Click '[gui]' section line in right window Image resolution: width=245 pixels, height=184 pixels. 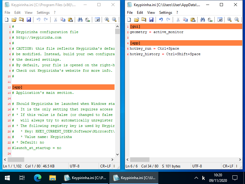186,26
